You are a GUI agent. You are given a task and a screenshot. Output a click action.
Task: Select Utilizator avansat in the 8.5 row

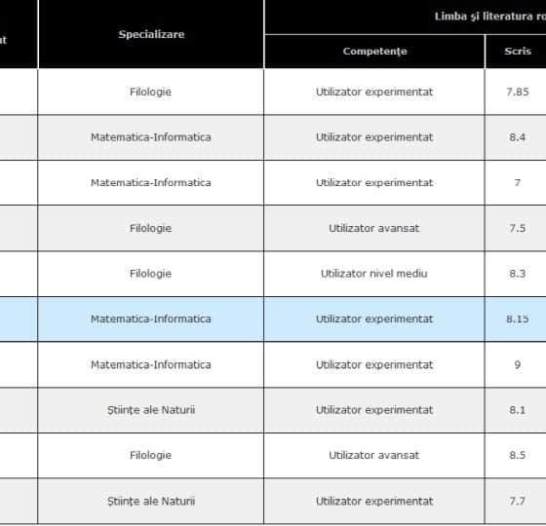[374, 455]
